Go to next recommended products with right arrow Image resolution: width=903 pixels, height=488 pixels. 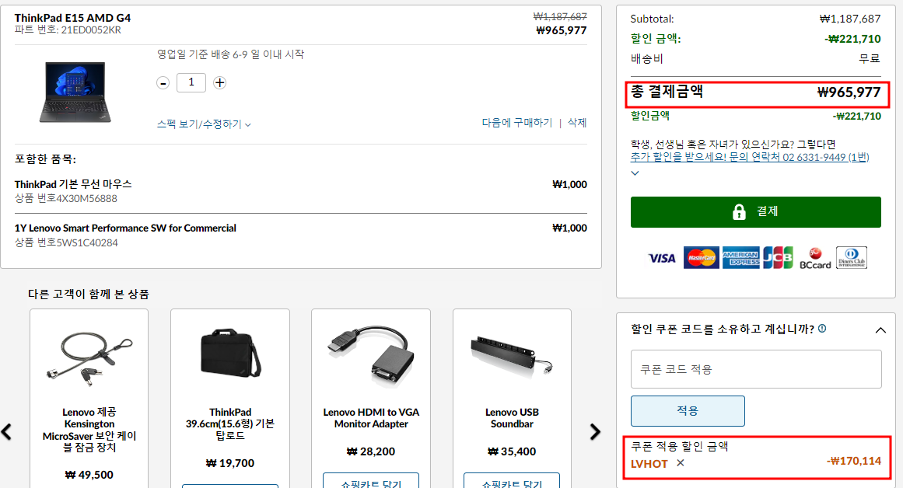[x=595, y=431]
